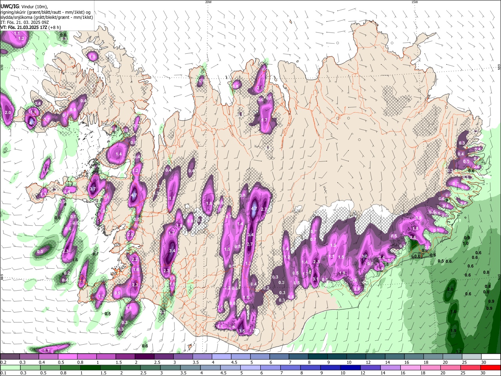Click the '15W' longitude label
Image resolution: width=501 pixels, height=376 pixels.
point(414,2)
